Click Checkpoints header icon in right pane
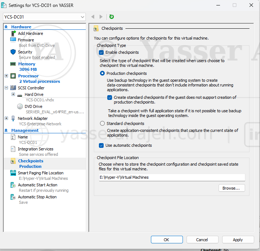 coord(96,28)
